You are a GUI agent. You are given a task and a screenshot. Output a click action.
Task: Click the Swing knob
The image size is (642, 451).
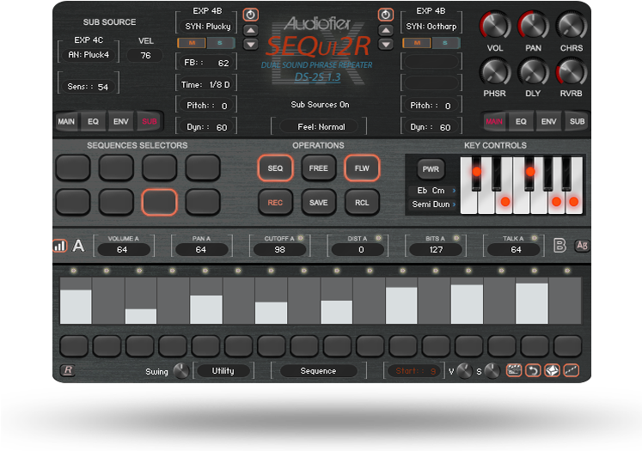[x=180, y=371]
